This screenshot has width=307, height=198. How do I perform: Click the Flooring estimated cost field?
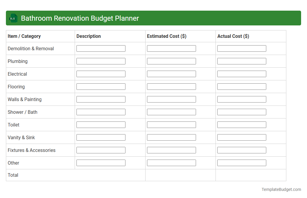point(171,86)
